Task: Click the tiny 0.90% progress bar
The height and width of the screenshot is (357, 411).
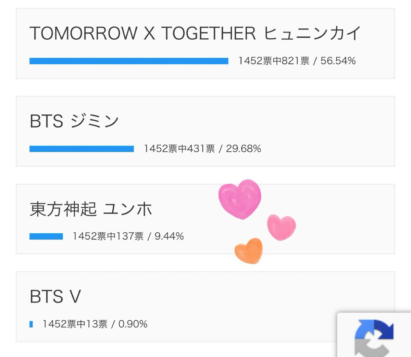Action: [x=31, y=324]
